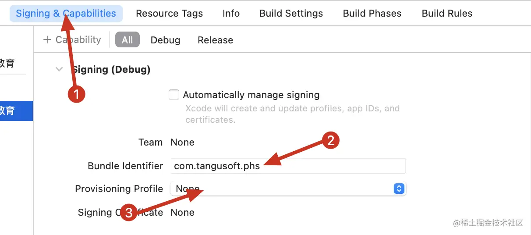Switch to the Signing & Capabilities tab
This screenshot has width=531, height=235.
coord(66,14)
